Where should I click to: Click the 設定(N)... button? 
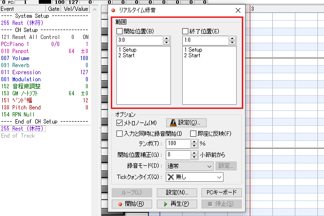(177, 193)
